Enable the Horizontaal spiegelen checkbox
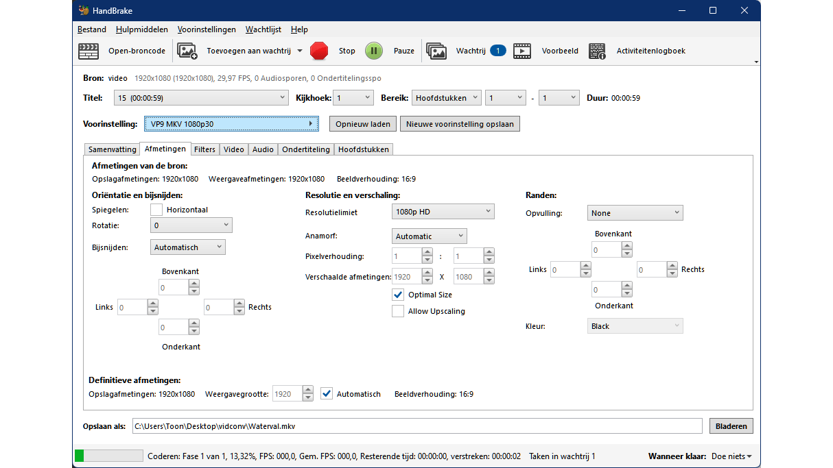833x468 pixels. coord(156,210)
